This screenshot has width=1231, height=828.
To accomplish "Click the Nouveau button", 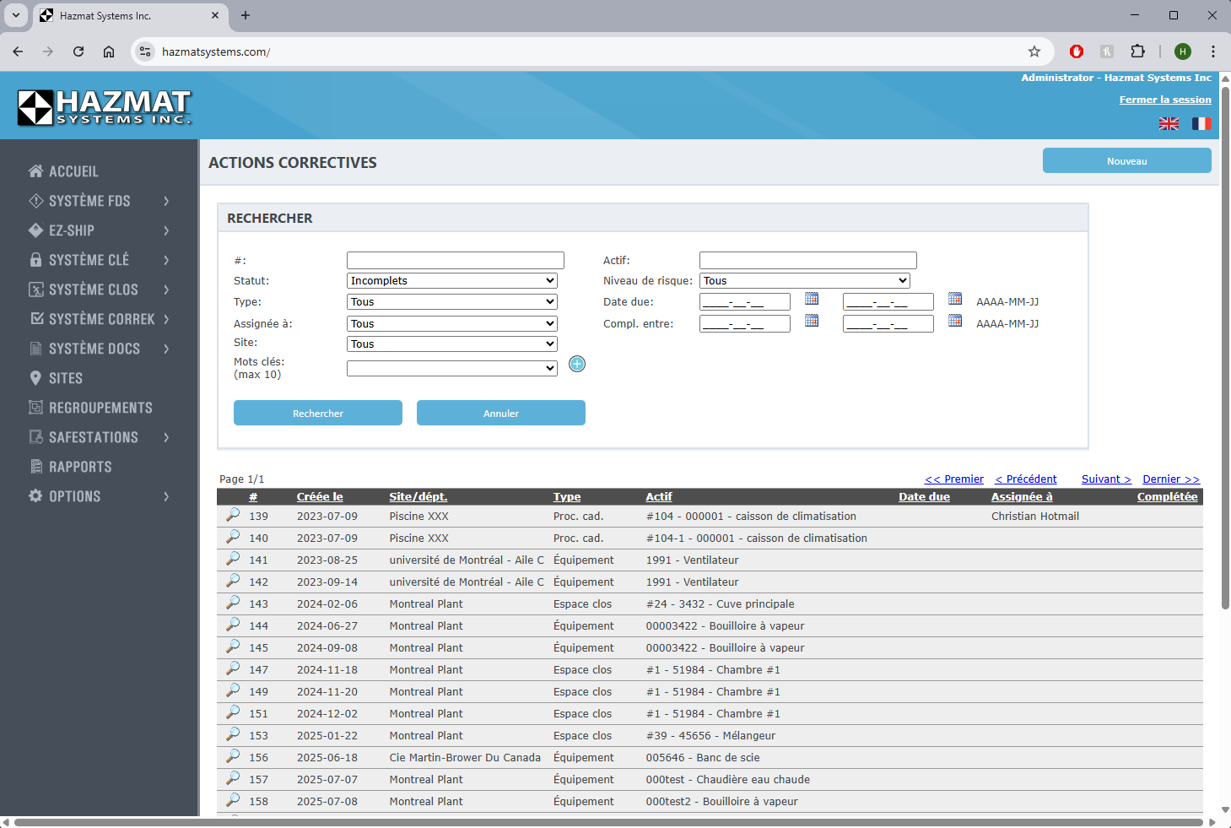I will click(1126, 161).
